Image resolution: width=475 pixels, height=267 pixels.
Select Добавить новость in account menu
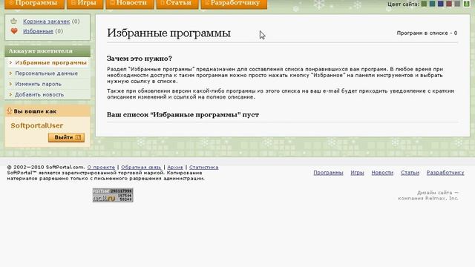[x=39, y=94]
